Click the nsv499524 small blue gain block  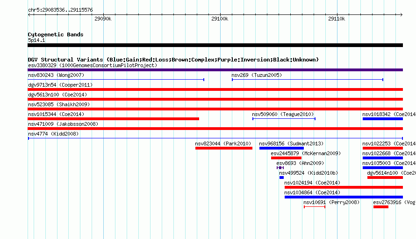tap(281, 178)
